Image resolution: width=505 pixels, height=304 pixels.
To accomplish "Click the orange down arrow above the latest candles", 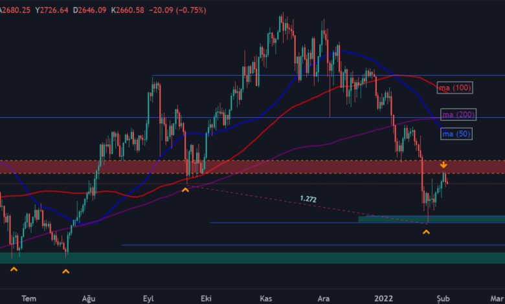I will [x=443, y=165].
